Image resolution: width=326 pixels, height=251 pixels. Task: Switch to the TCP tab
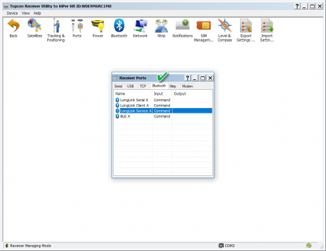(x=142, y=86)
